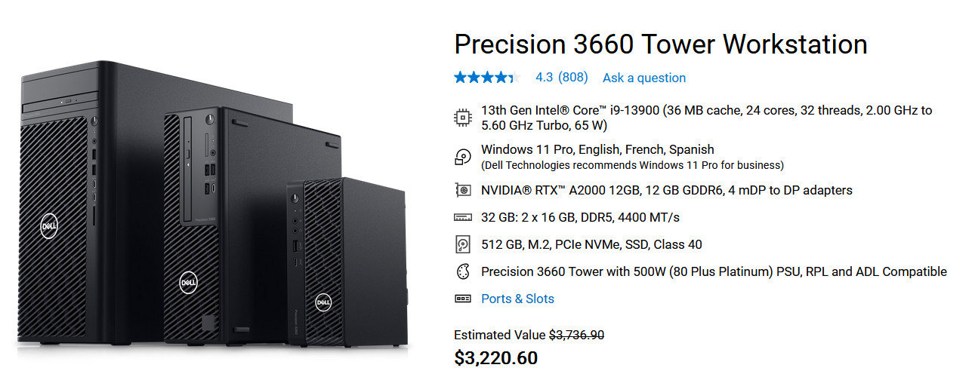Open the Ports & Slots link
This screenshot has height=380, width=972.
[x=517, y=299]
